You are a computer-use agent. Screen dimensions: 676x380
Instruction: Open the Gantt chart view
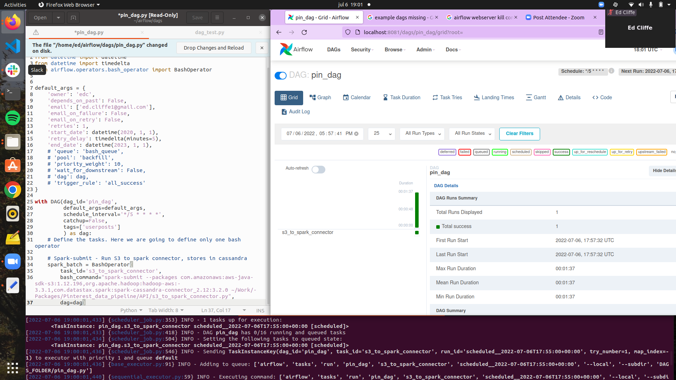(x=536, y=97)
